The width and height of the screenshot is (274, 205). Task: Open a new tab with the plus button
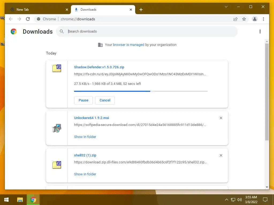pos(141,10)
